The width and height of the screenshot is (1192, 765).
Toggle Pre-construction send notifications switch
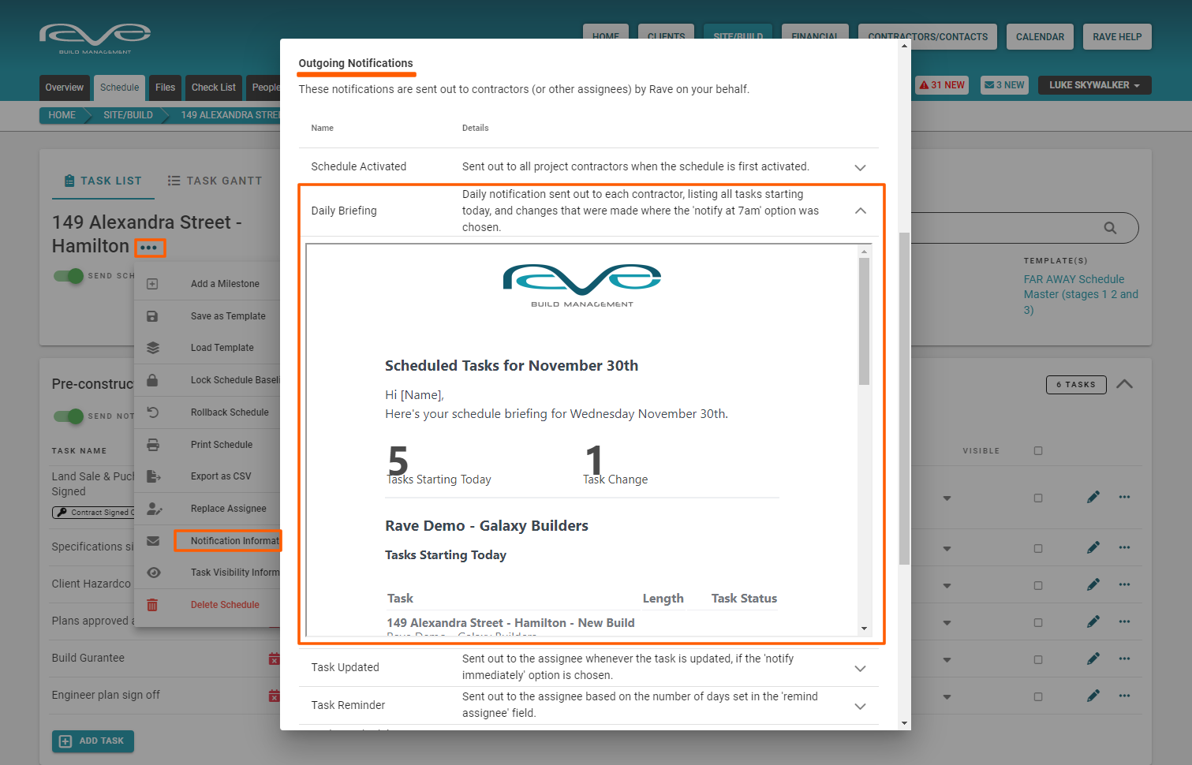69,416
